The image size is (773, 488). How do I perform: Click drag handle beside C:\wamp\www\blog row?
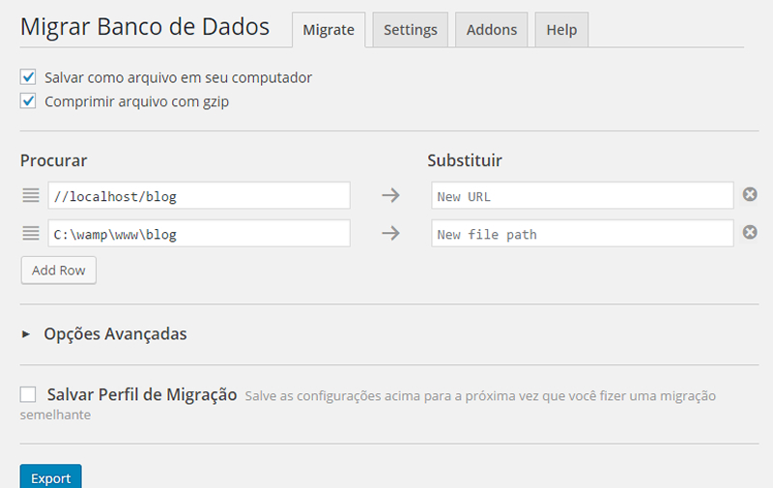tap(29, 233)
